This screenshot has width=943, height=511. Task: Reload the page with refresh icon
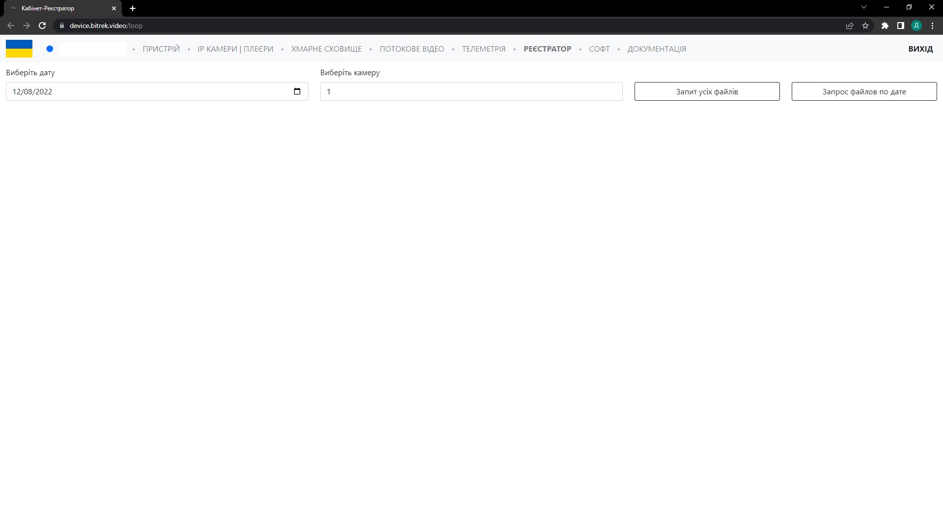pos(42,26)
